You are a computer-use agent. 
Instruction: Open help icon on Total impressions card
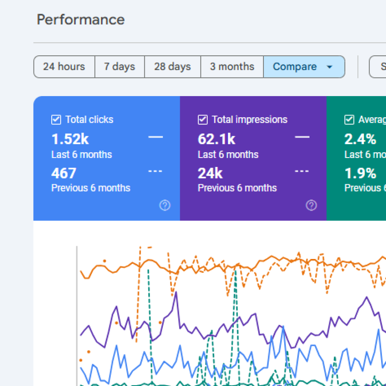coord(311,205)
